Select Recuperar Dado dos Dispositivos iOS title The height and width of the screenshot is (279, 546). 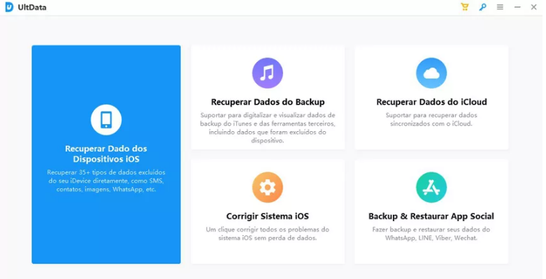[106, 153]
